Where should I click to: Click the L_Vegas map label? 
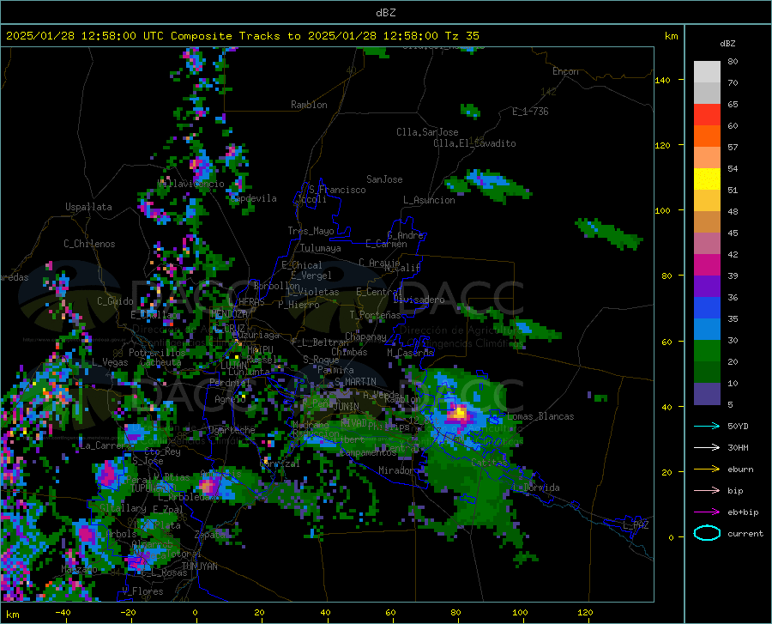click(x=110, y=362)
